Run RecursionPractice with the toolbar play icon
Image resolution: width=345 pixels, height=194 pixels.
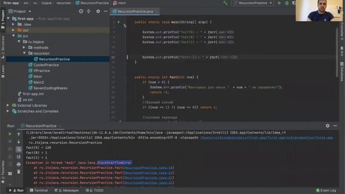click(279, 3)
